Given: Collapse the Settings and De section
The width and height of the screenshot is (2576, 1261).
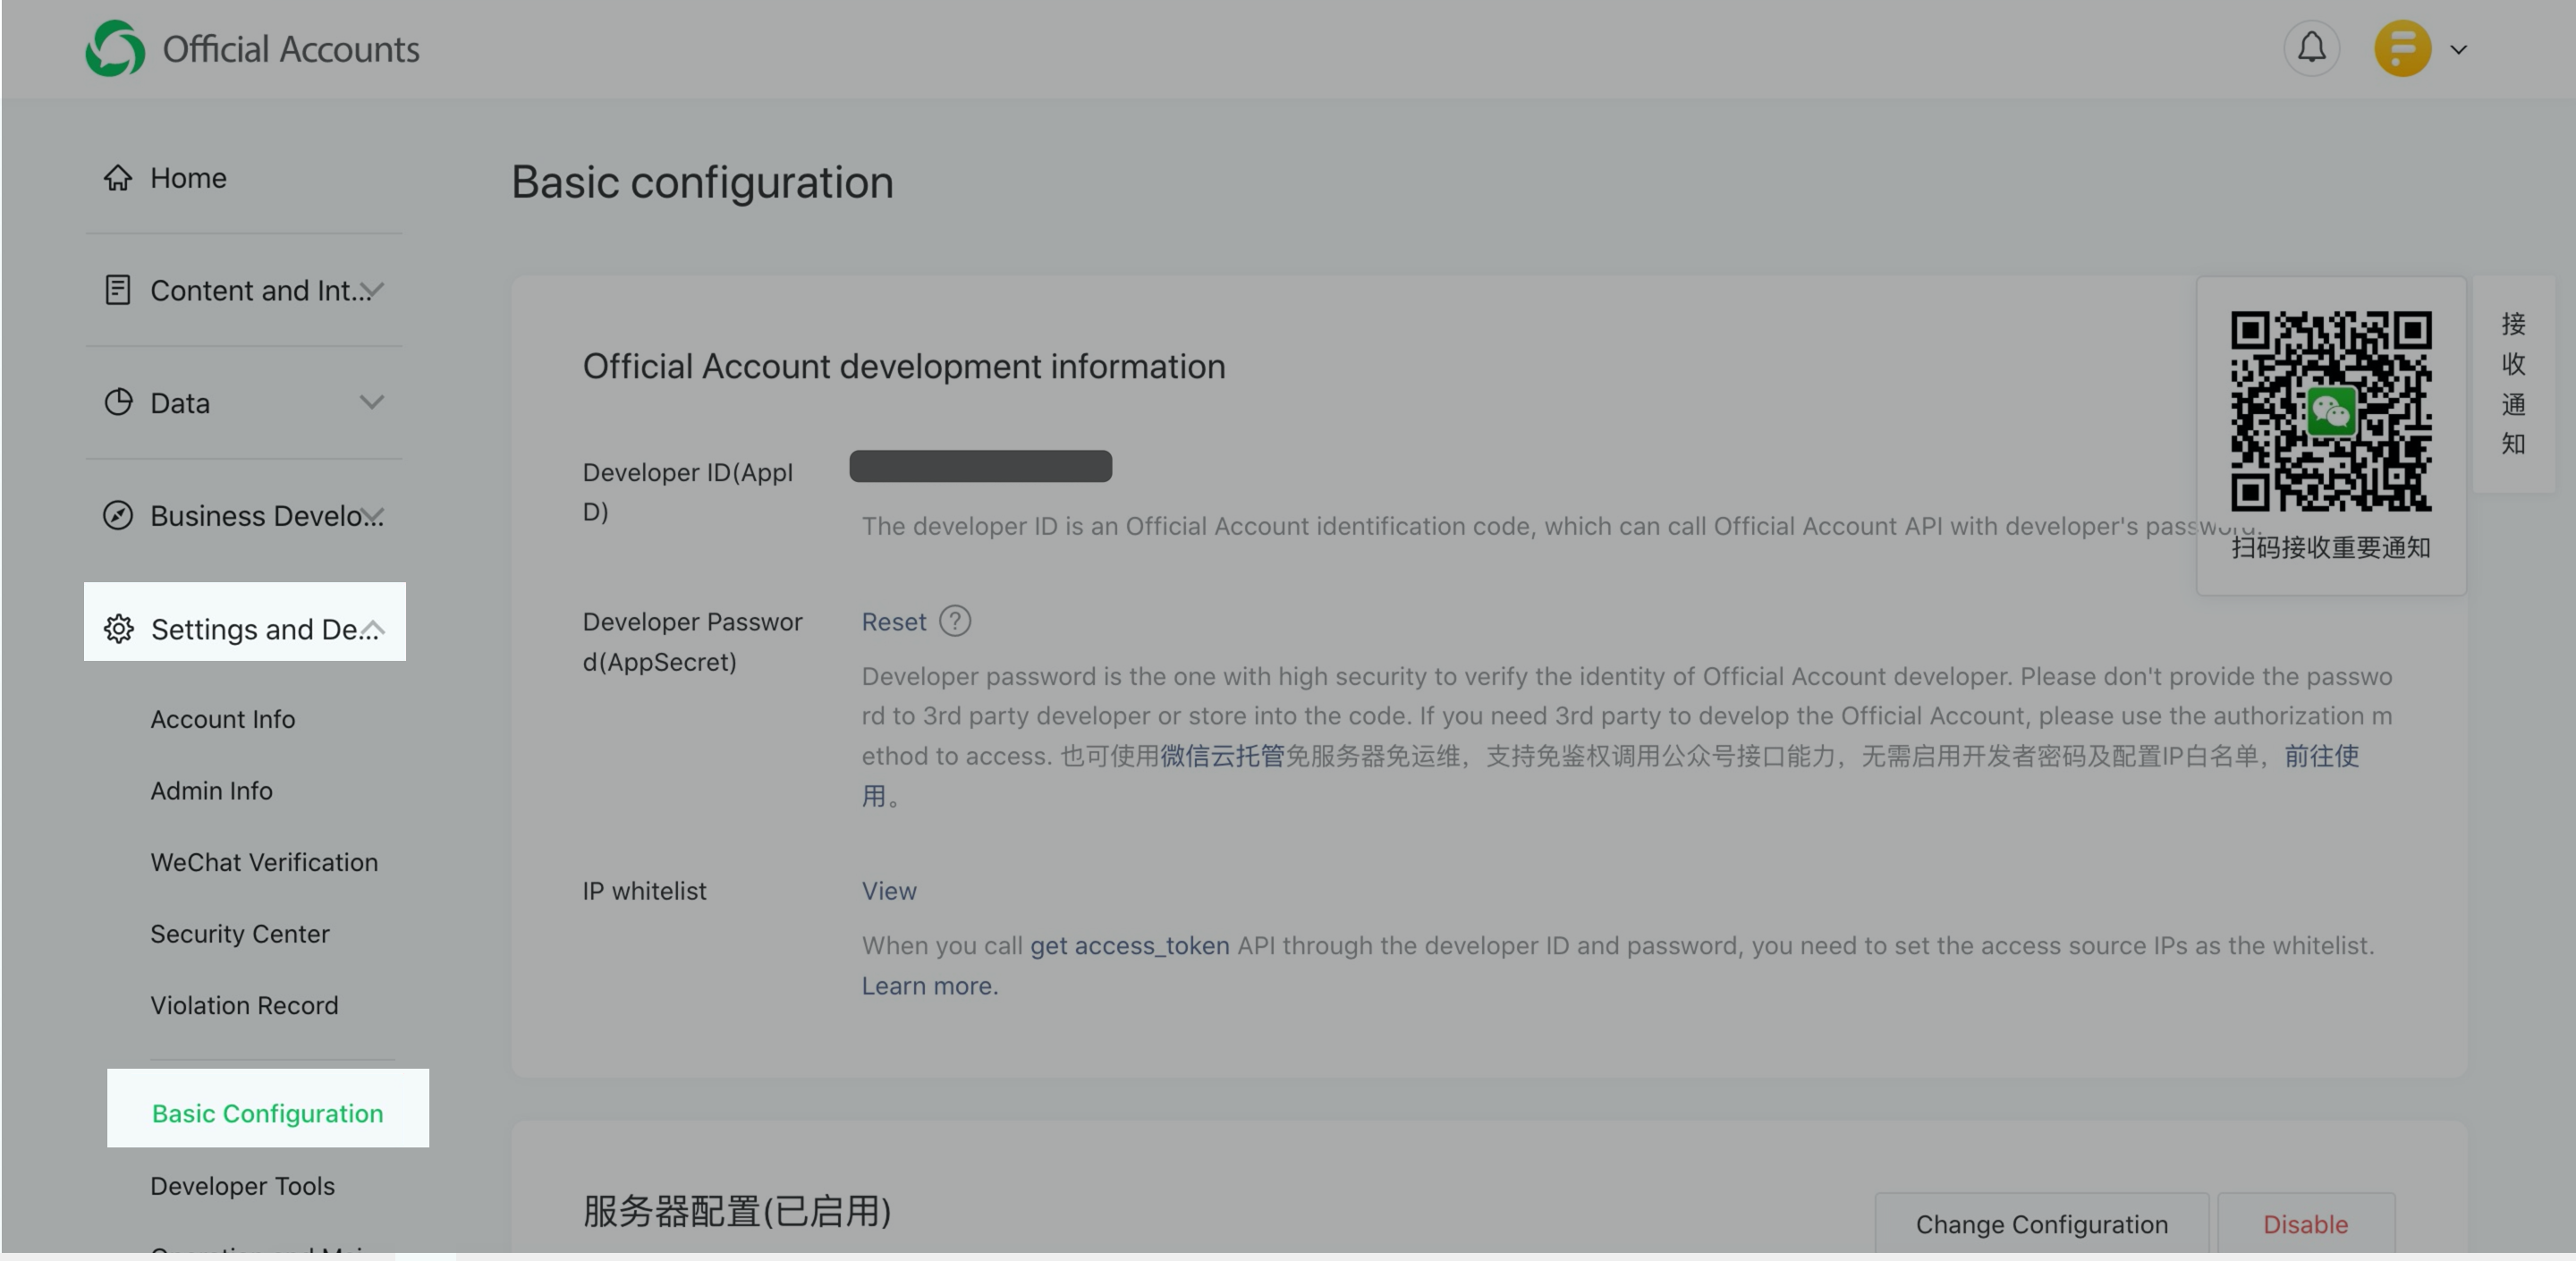Looking at the screenshot, I should click(372, 628).
